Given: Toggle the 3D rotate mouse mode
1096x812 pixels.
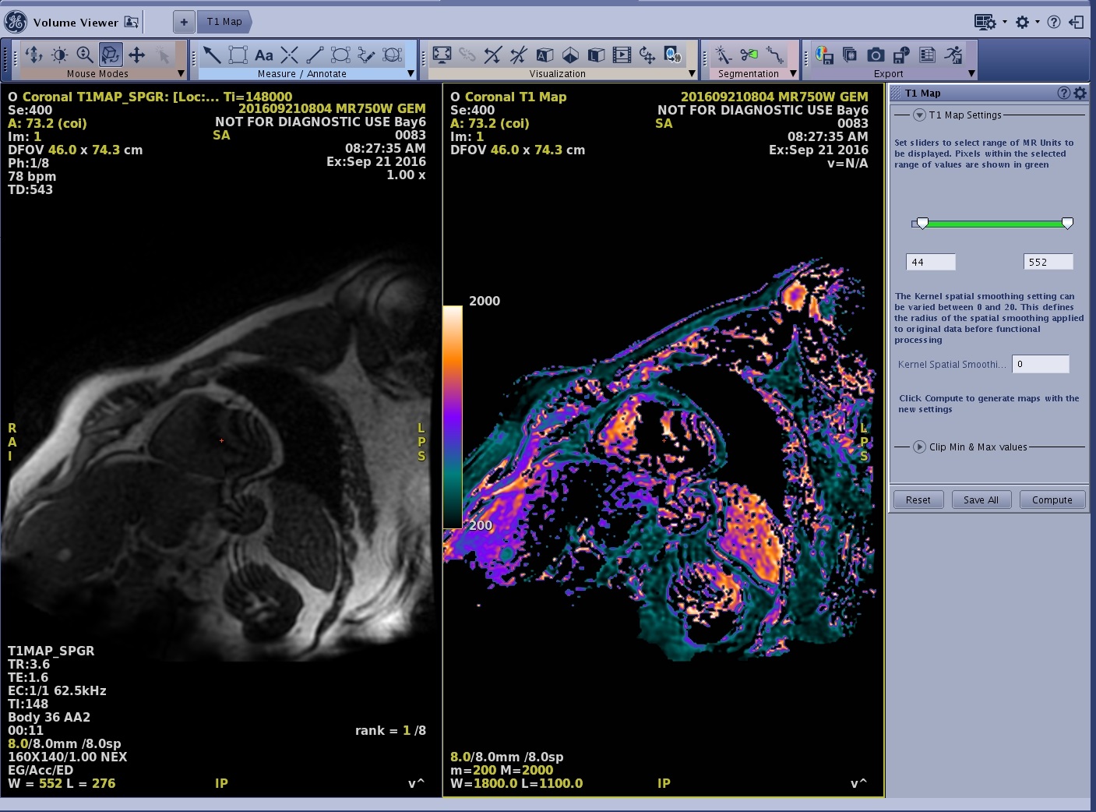Looking at the screenshot, I should pos(111,55).
